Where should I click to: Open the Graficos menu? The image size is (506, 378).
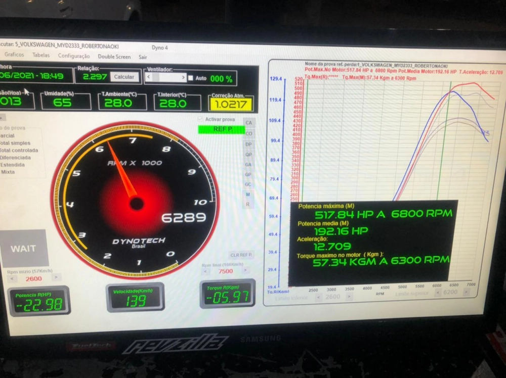click(14, 55)
